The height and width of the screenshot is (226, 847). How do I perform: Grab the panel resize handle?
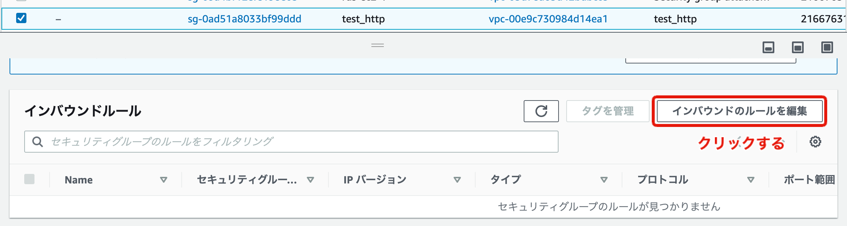(x=377, y=45)
